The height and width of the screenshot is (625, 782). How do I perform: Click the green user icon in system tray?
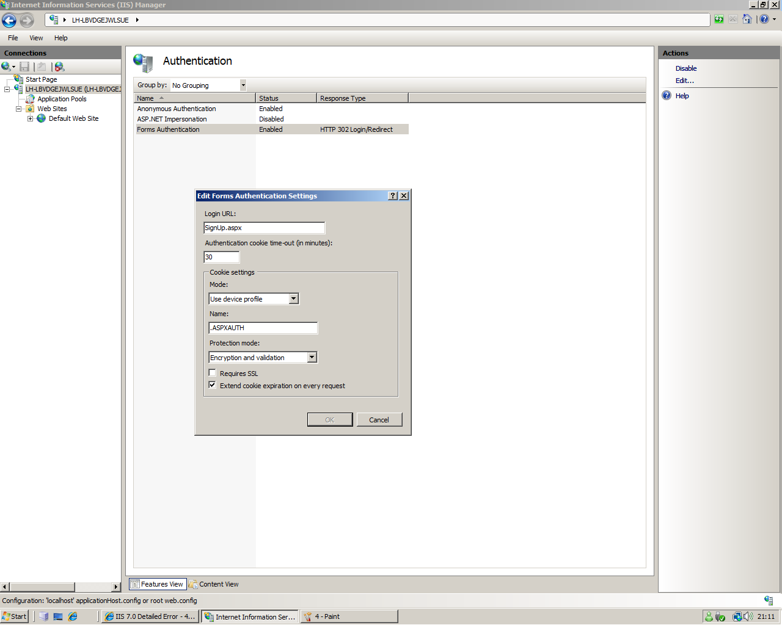(x=709, y=616)
